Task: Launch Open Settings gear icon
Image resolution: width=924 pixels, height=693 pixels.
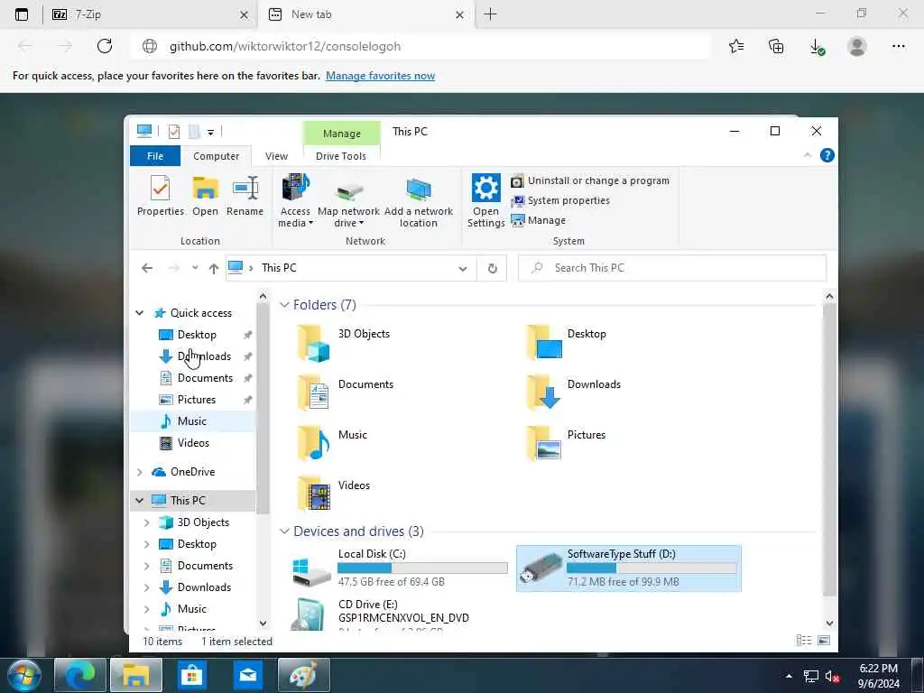Action: tap(486, 201)
